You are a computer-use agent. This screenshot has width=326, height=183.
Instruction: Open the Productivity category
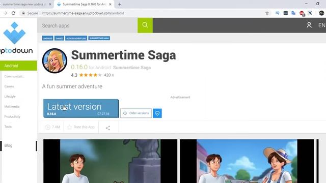pos(12,116)
